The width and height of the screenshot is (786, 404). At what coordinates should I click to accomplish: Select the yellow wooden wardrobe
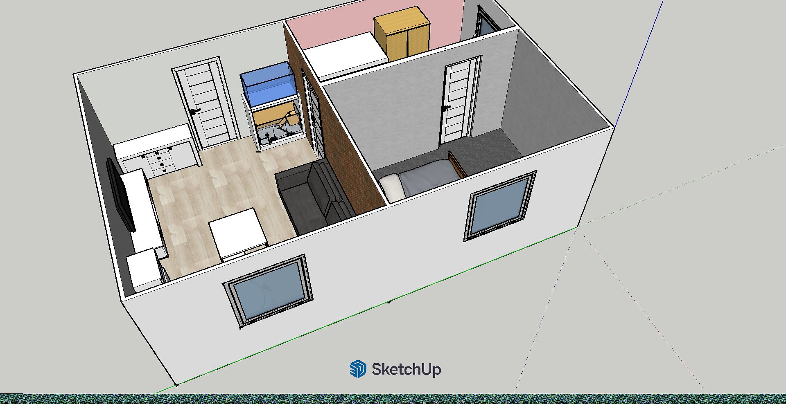[x=402, y=34]
